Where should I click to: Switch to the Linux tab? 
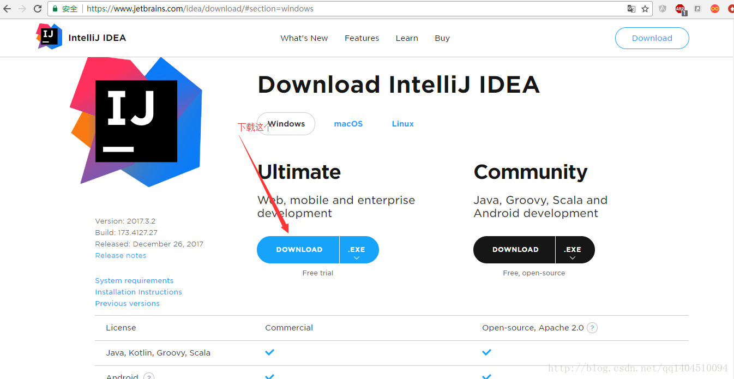[403, 124]
